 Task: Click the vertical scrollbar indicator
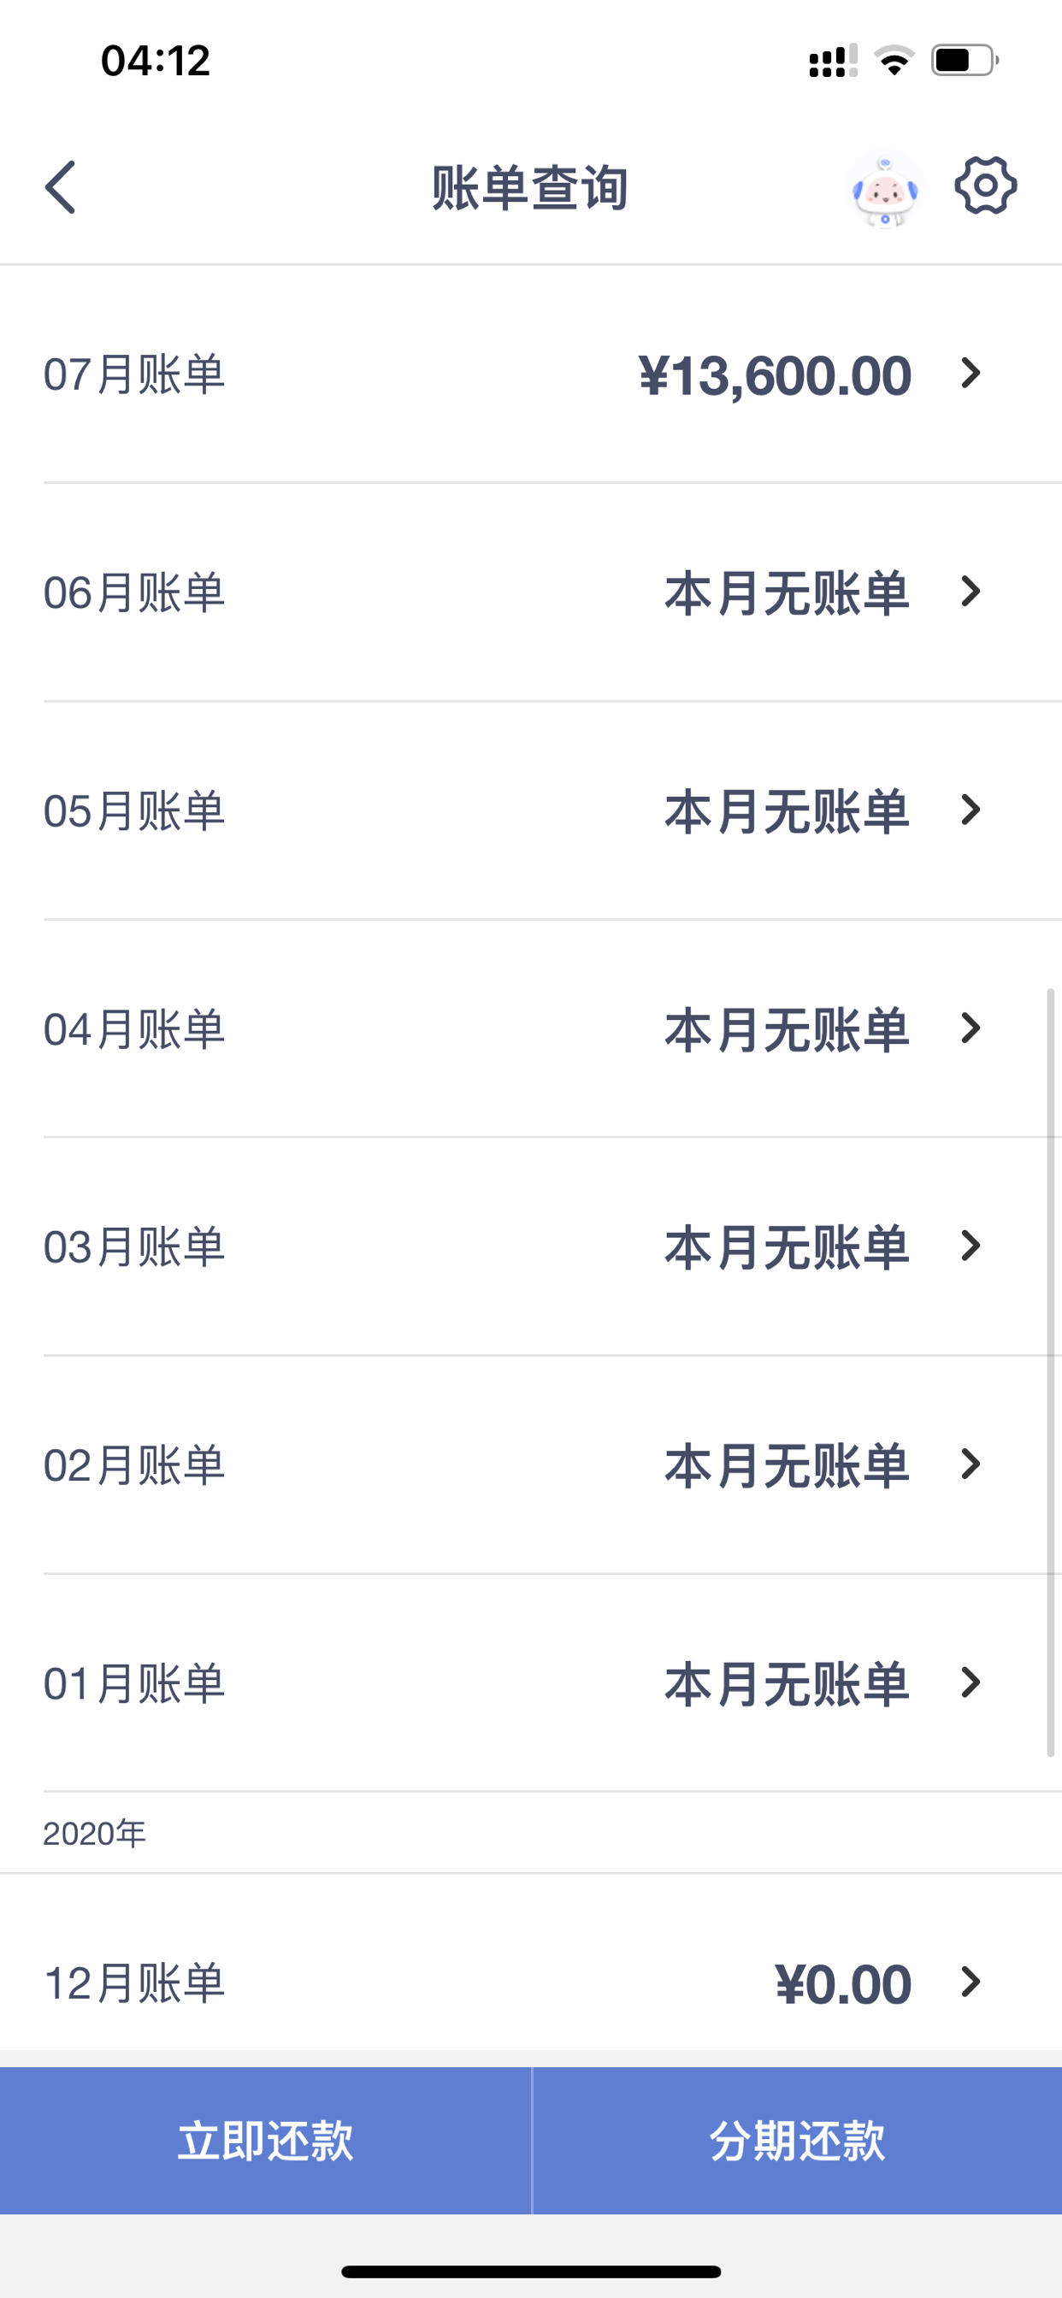click(x=1051, y=1372)
